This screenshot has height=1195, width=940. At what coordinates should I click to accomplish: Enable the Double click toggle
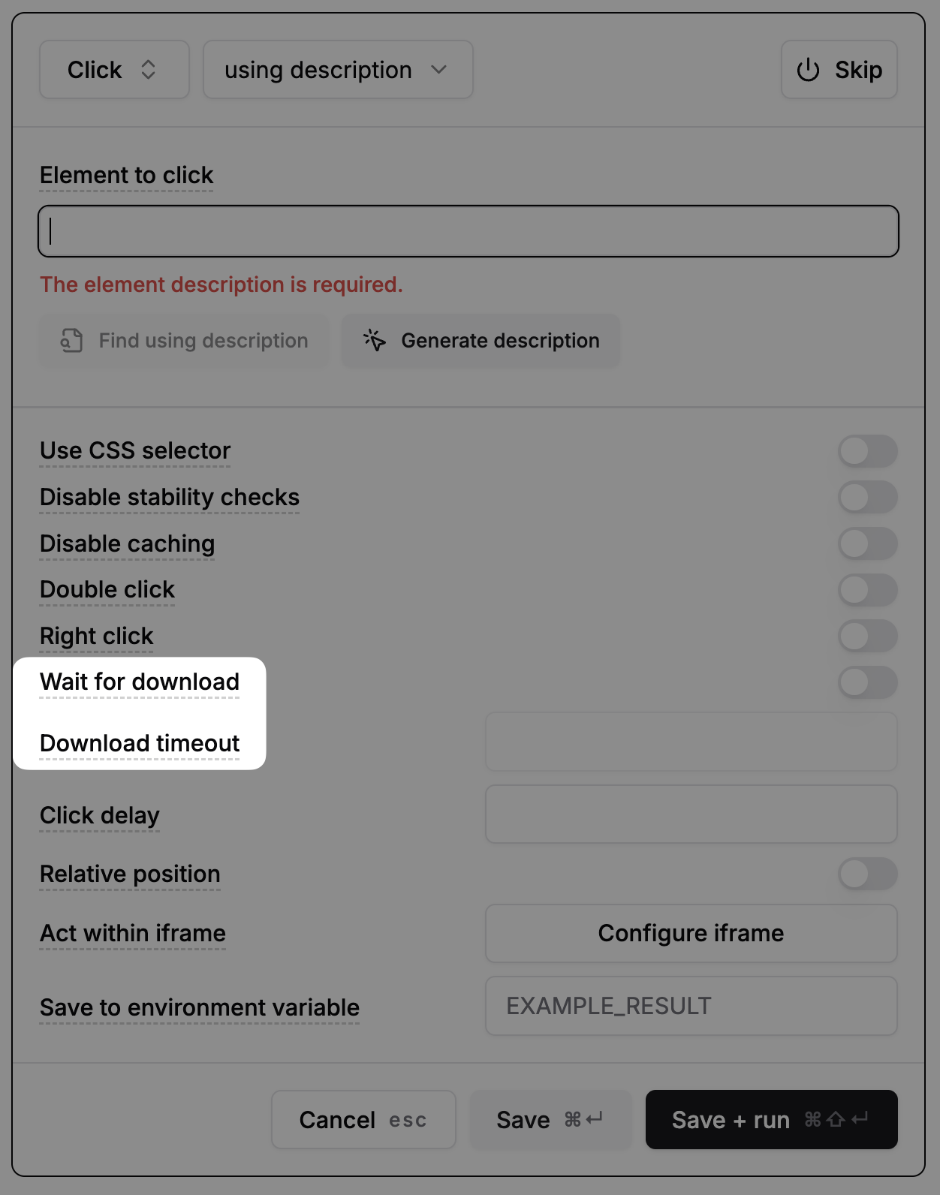(867, 590)
